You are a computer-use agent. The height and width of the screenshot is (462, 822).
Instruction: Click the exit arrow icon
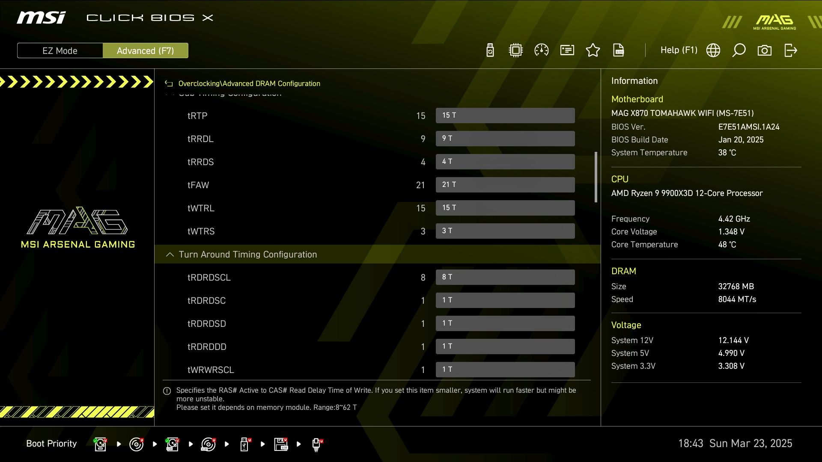791,50
